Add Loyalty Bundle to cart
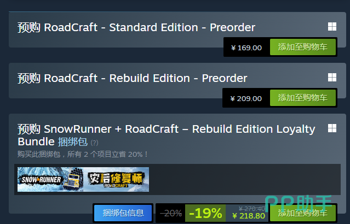Viewport: 350px width, 224px height. coord(303,213)
